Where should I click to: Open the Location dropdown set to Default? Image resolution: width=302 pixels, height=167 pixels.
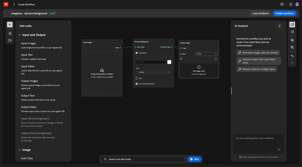(x=206, y=54)
